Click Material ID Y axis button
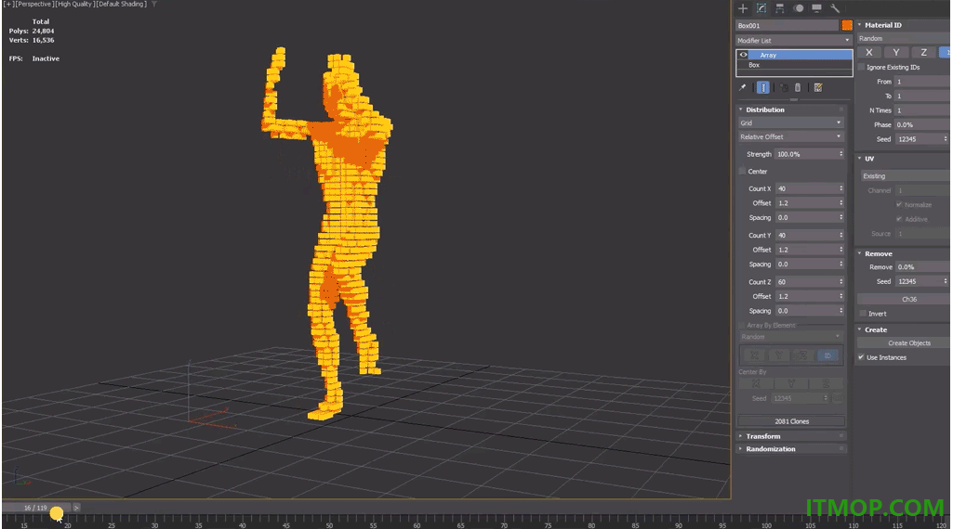Viewport: 953px width, 529px height. [896, 52]
